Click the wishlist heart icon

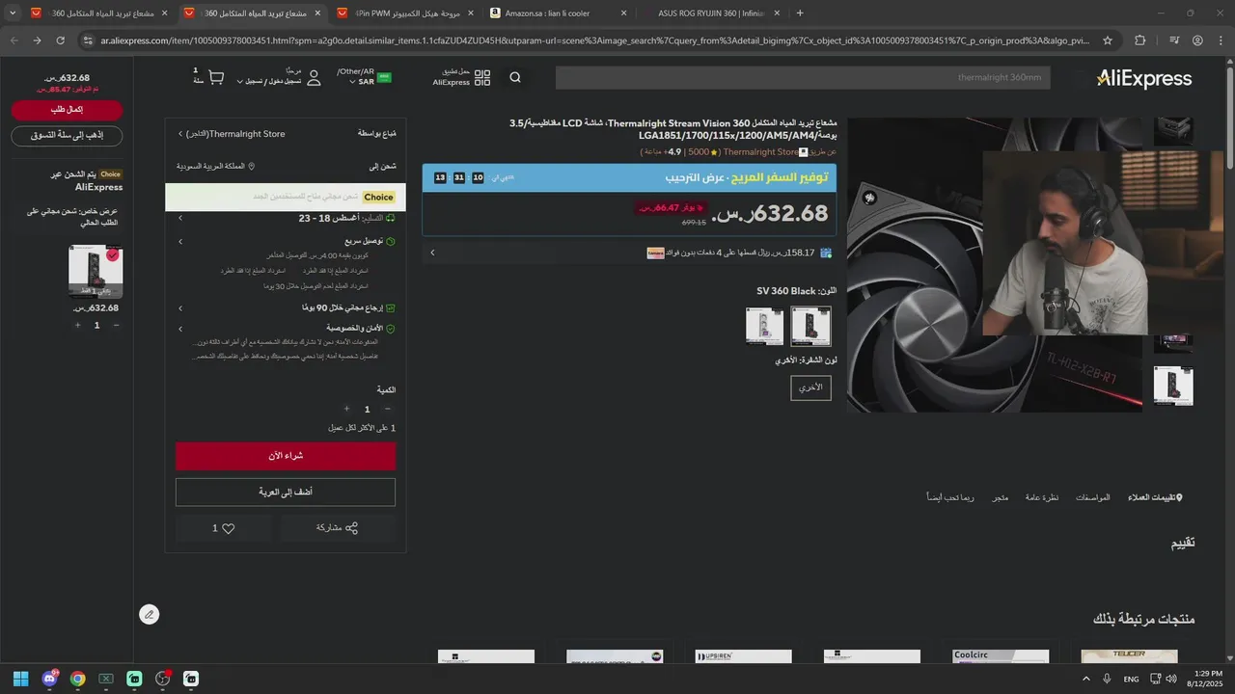(229, 528)
